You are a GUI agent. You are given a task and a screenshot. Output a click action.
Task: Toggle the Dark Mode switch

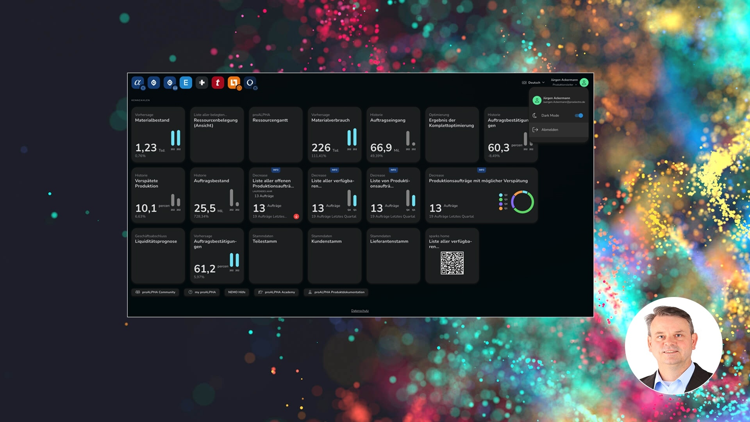(579, 115)
